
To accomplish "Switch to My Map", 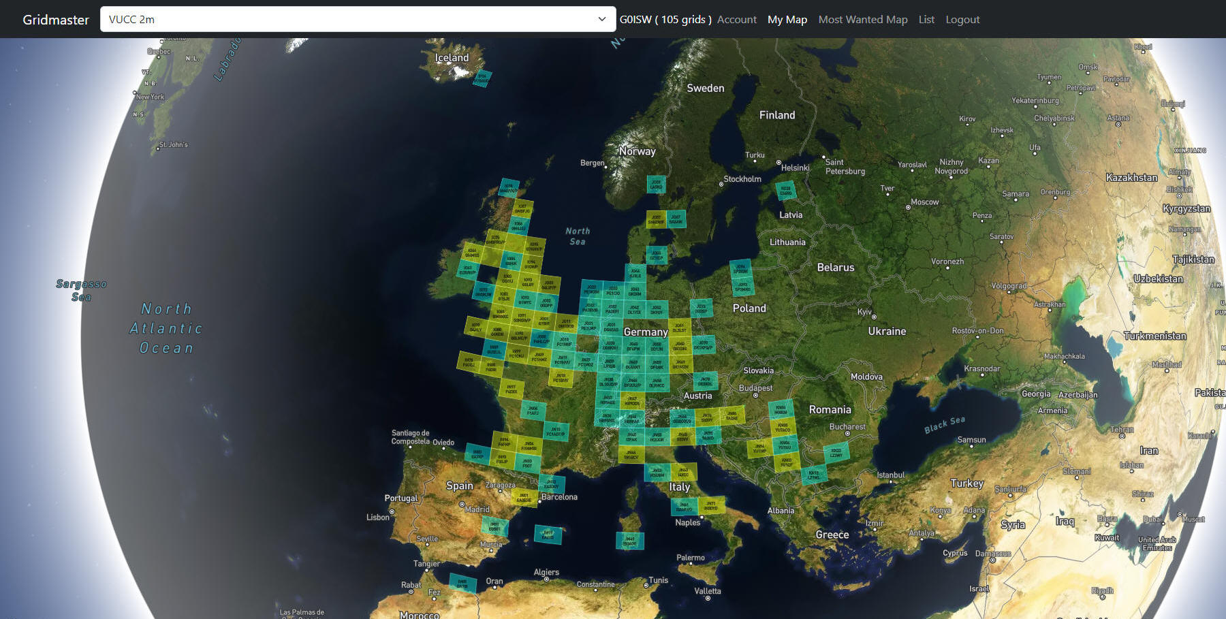I will (787, 20).
